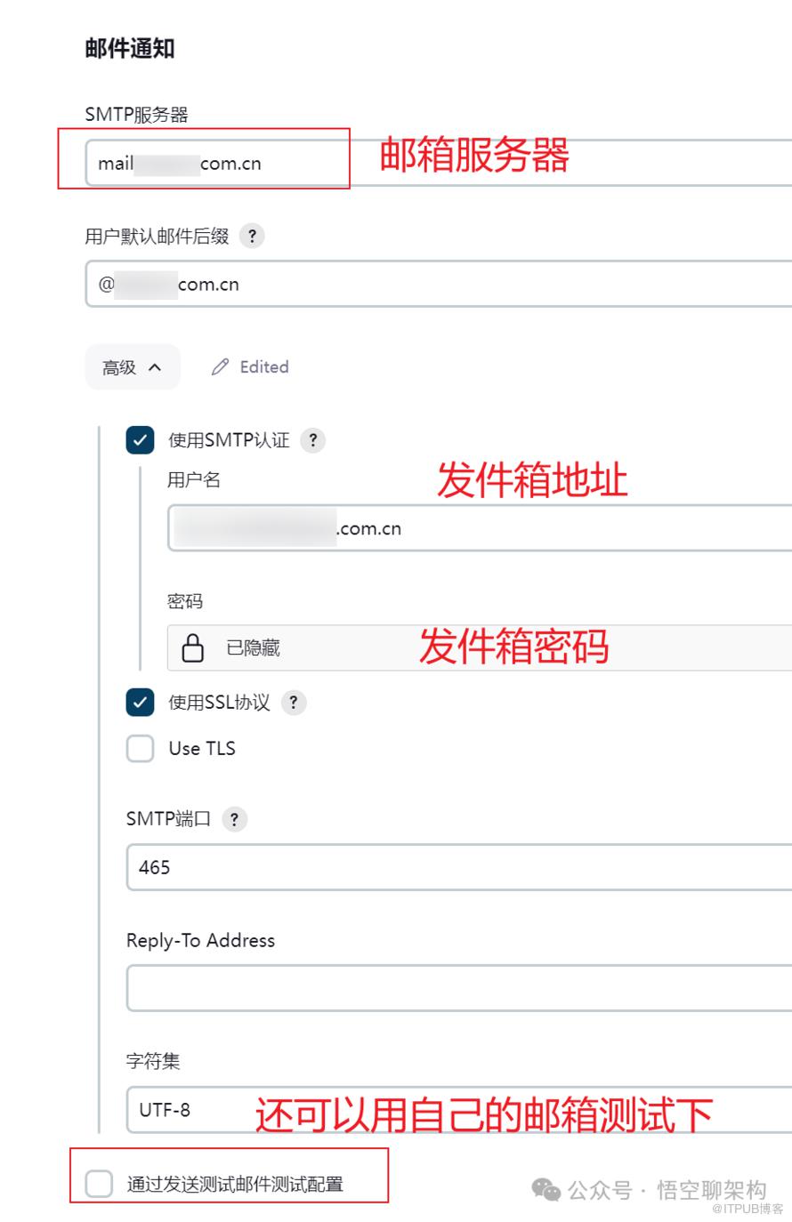
Task: Focus the Reply-To Address field
Action: 459,989
